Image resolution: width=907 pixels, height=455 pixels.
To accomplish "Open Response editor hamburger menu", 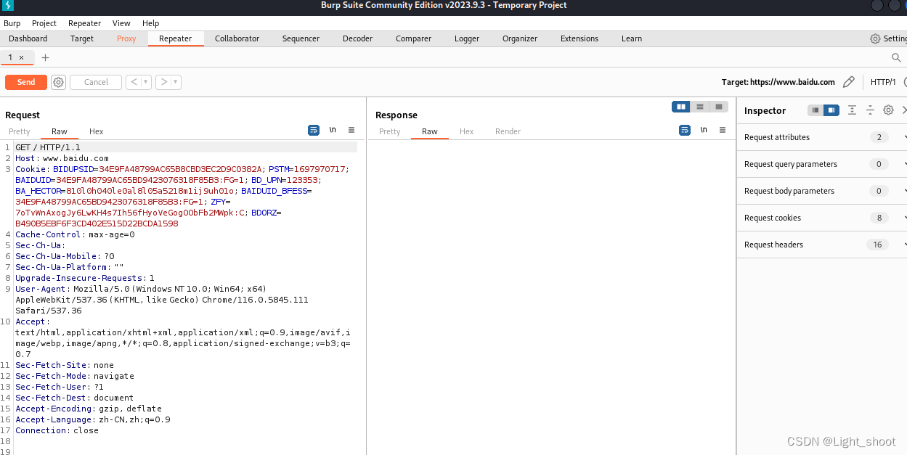I will [722, 130].
